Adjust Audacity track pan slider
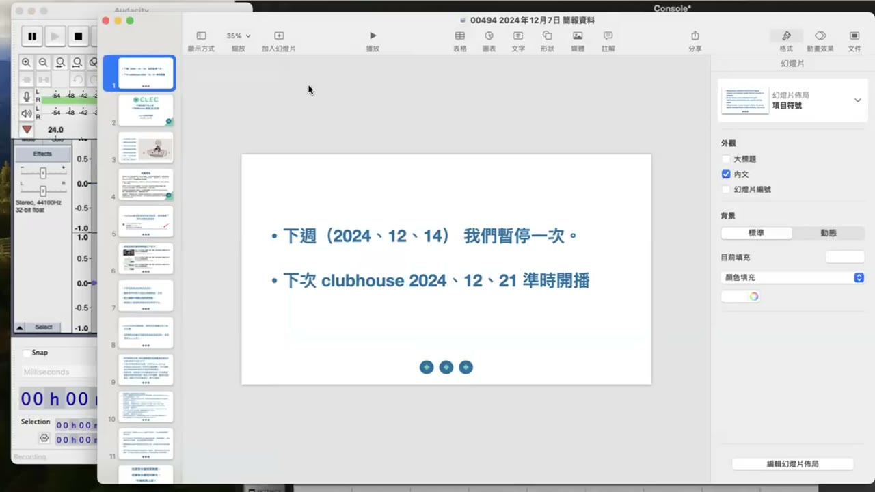 (42, 191)
